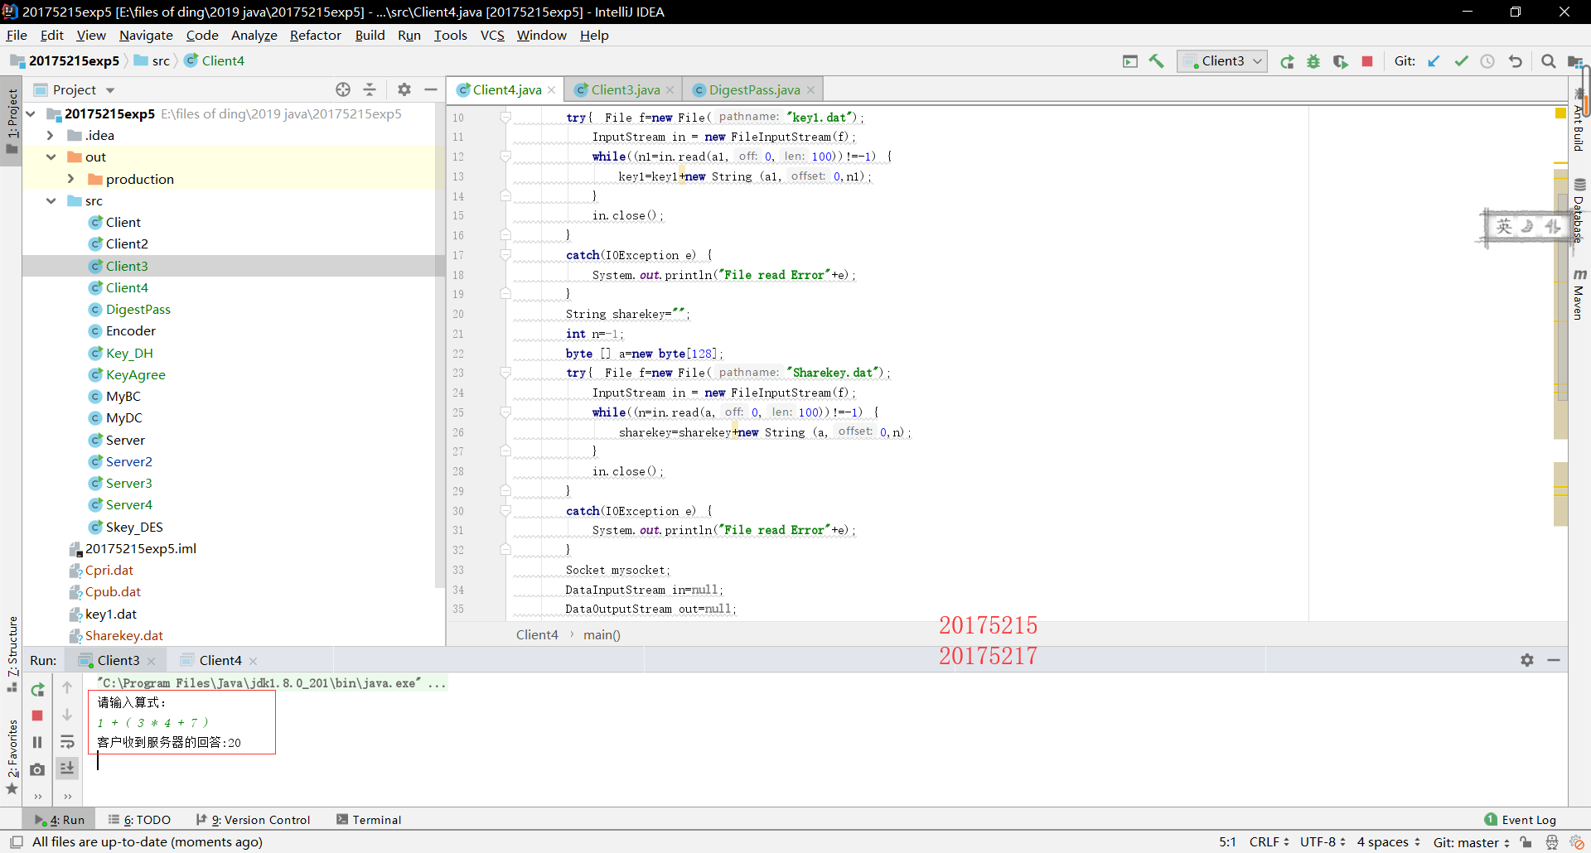Viewport: 1591px width, 853px height.
Task: Run with coverage icon in toolbar
Action: pos(1340,61)
